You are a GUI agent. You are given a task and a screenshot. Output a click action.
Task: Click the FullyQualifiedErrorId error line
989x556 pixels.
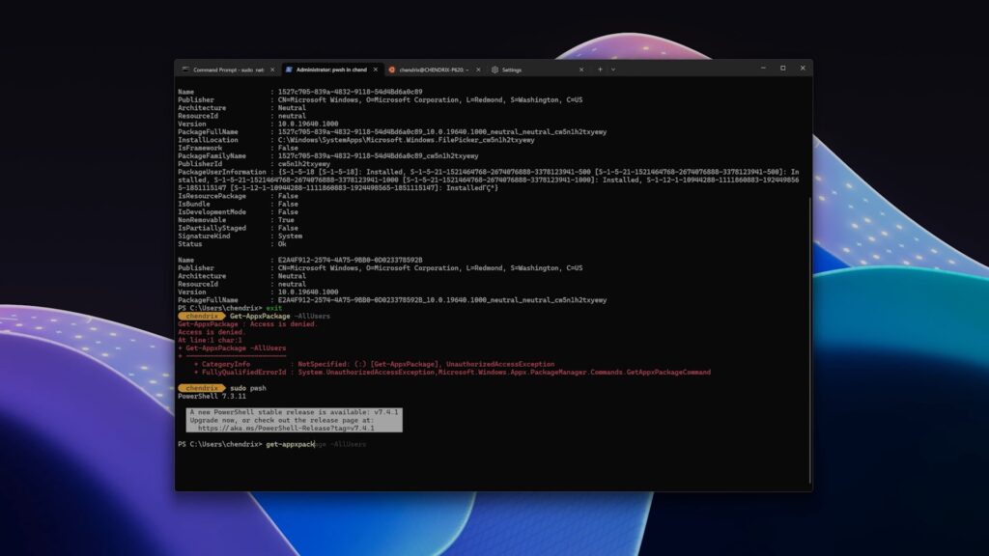[x=452, y=373]
